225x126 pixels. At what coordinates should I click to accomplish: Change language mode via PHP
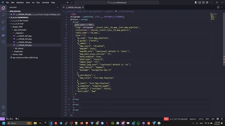coord(213,119)
